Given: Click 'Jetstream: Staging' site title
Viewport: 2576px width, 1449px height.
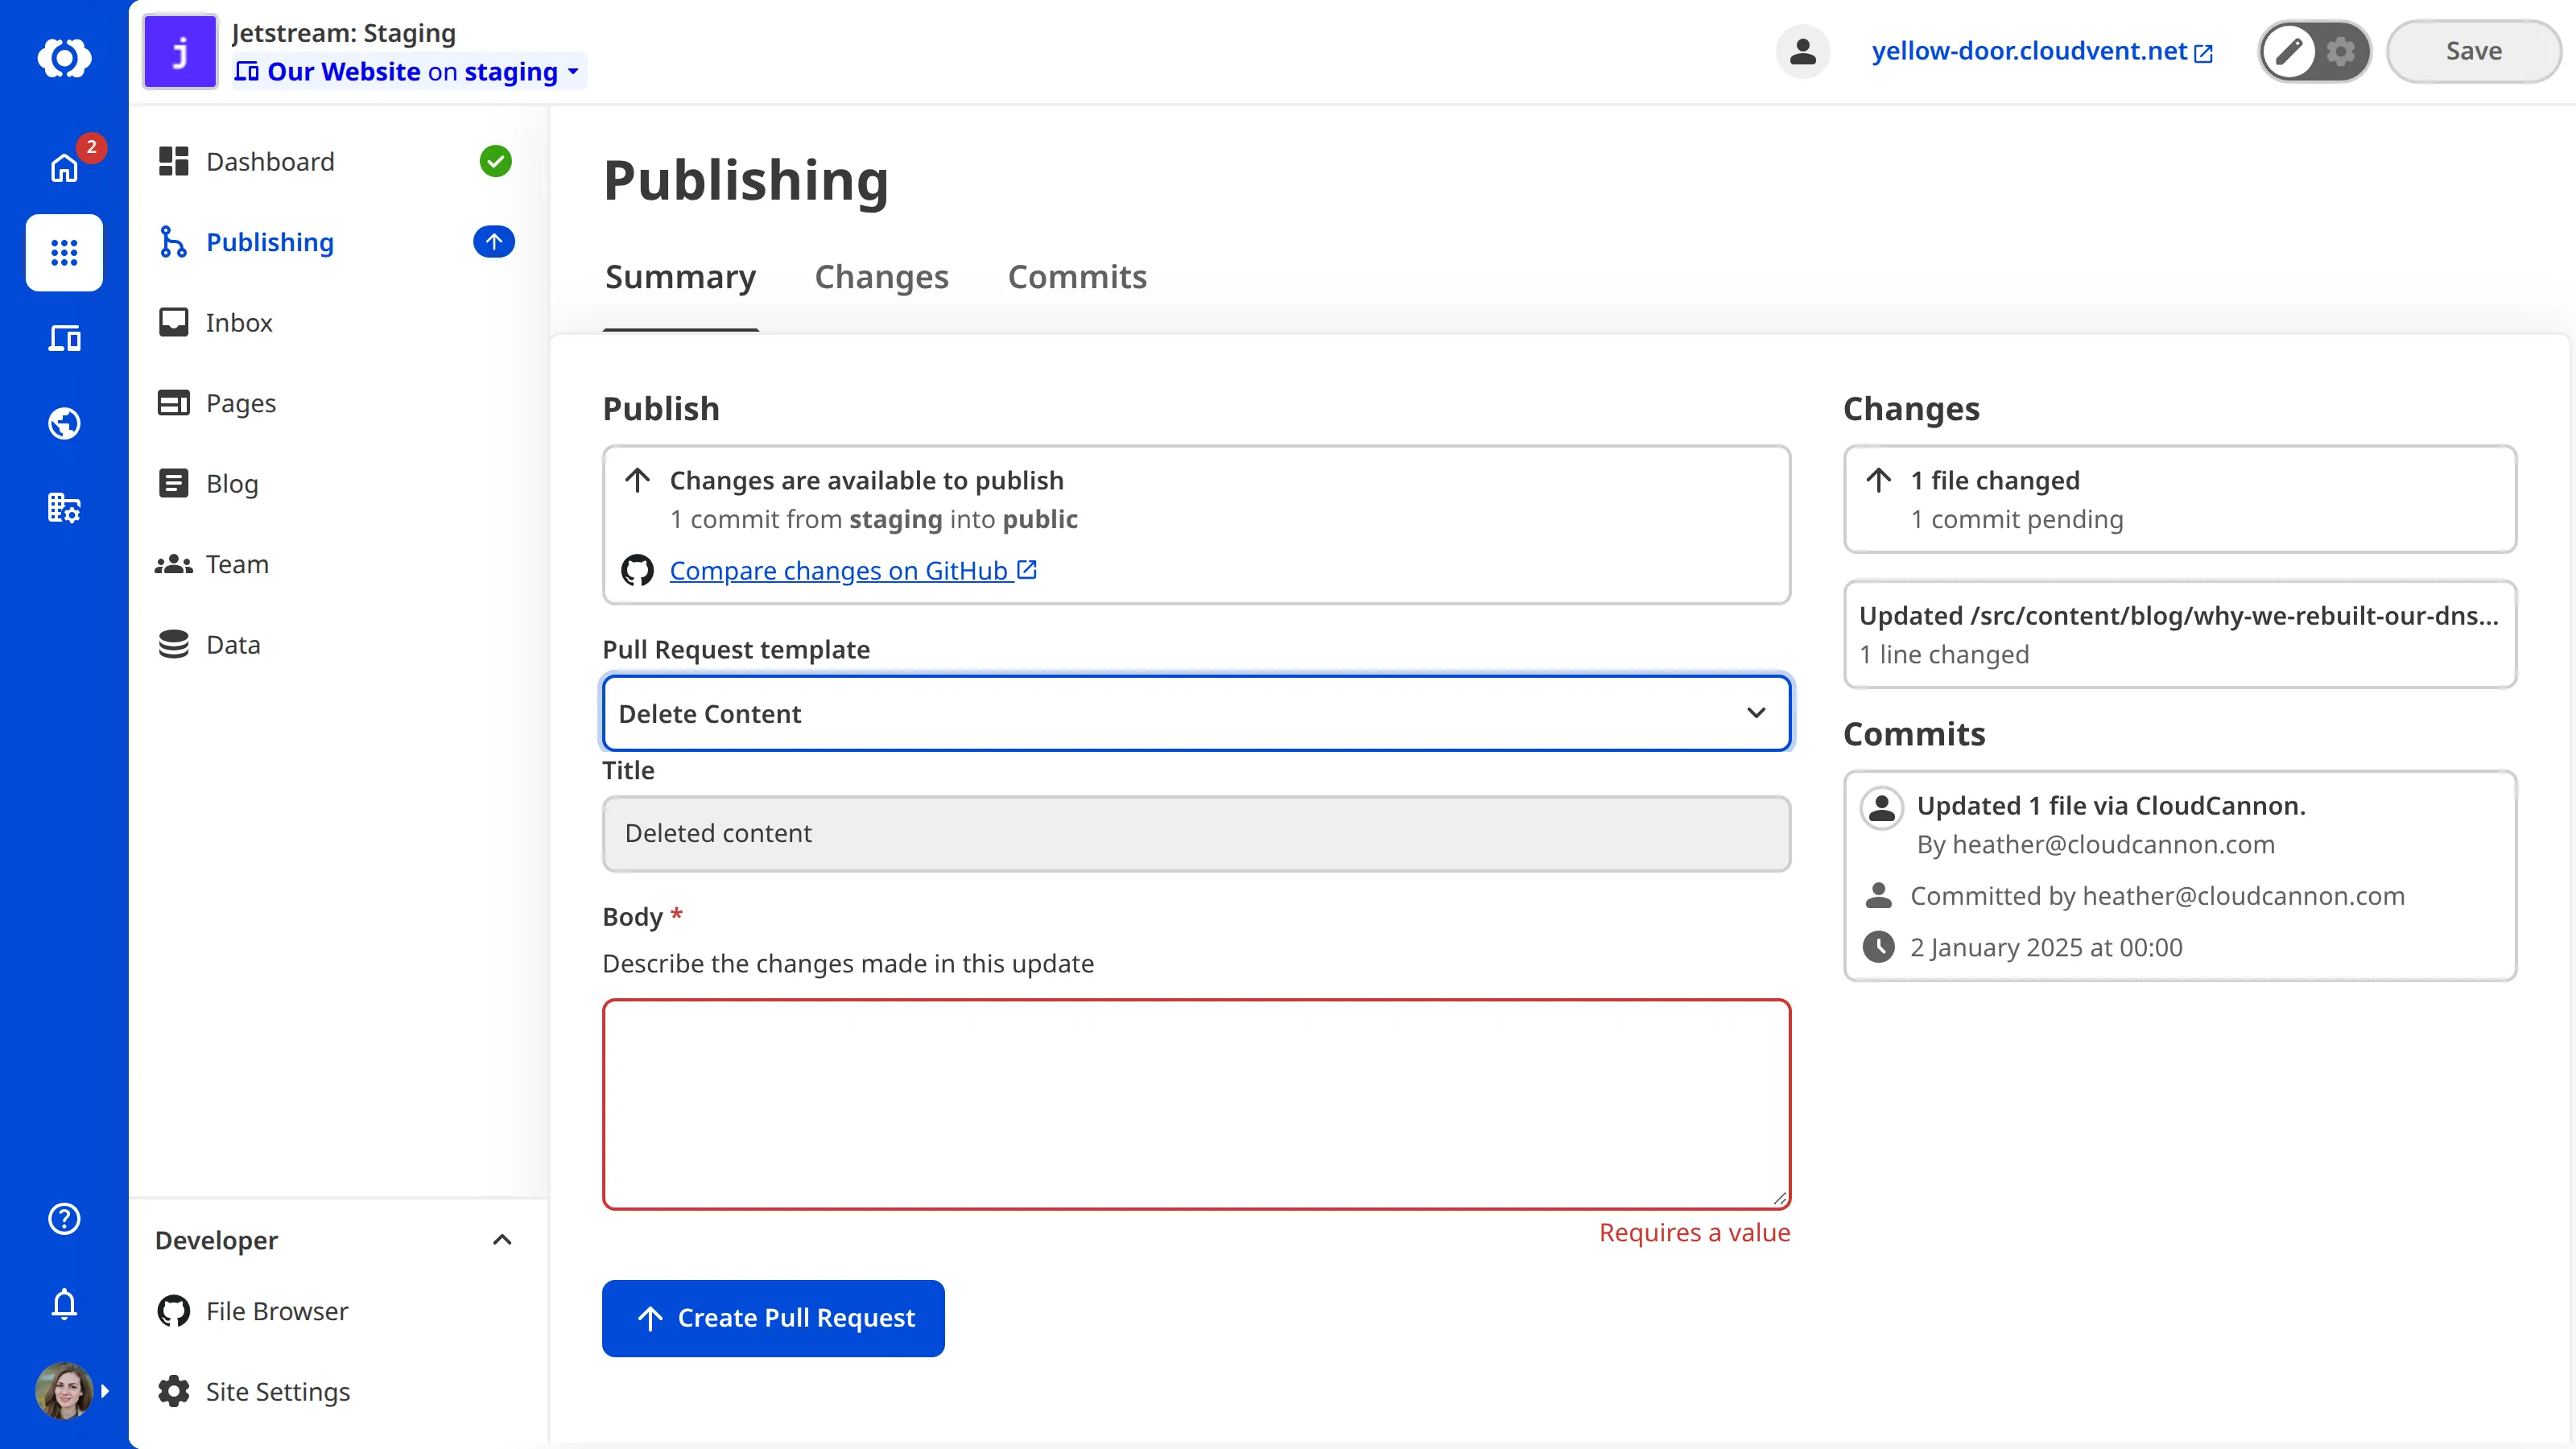Looking at the screenshot, I should [344, 33].
